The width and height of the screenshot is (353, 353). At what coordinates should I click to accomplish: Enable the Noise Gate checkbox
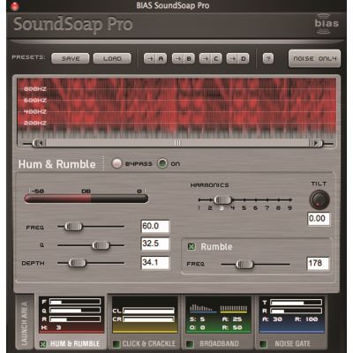(x=263, y=344)
